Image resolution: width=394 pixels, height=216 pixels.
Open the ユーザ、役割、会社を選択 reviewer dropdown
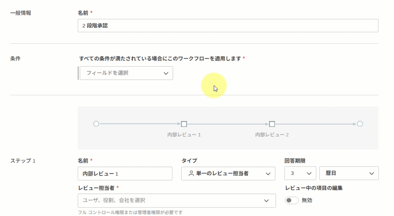(177, 200)
